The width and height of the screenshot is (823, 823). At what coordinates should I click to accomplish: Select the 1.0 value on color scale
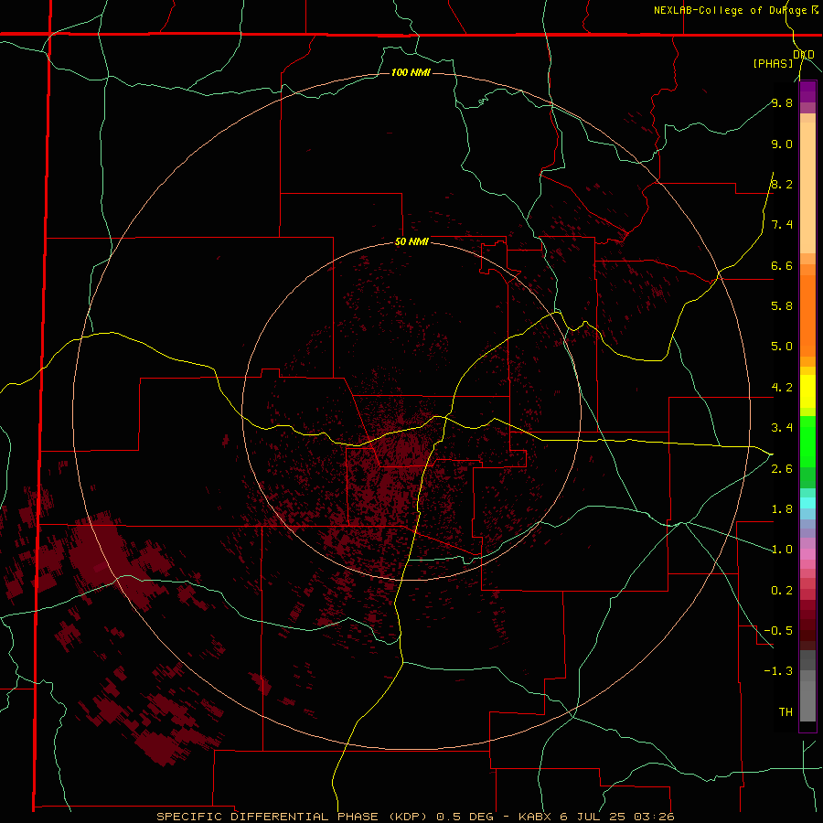[782, 550]
